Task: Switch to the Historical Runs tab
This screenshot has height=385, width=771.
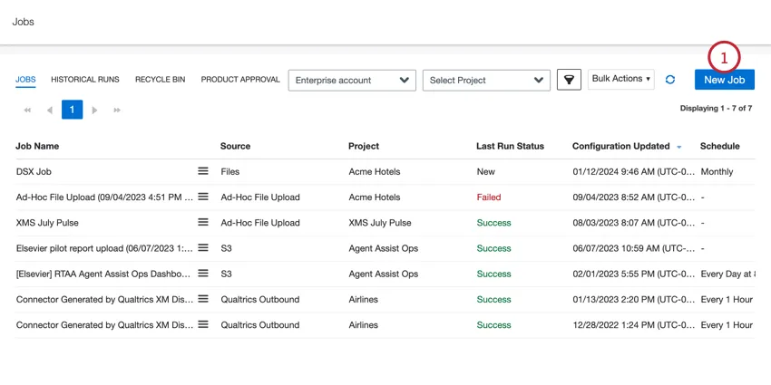Action: tap(85, 80)
